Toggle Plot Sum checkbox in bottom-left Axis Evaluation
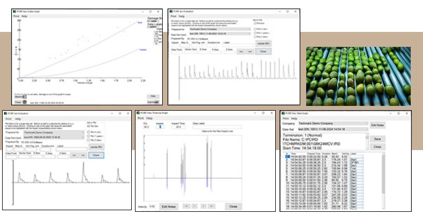423x215 pixels. tap(88, 127)
